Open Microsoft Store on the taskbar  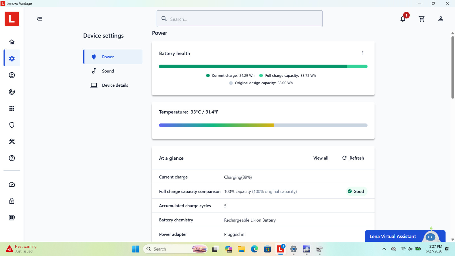point(267,249)
